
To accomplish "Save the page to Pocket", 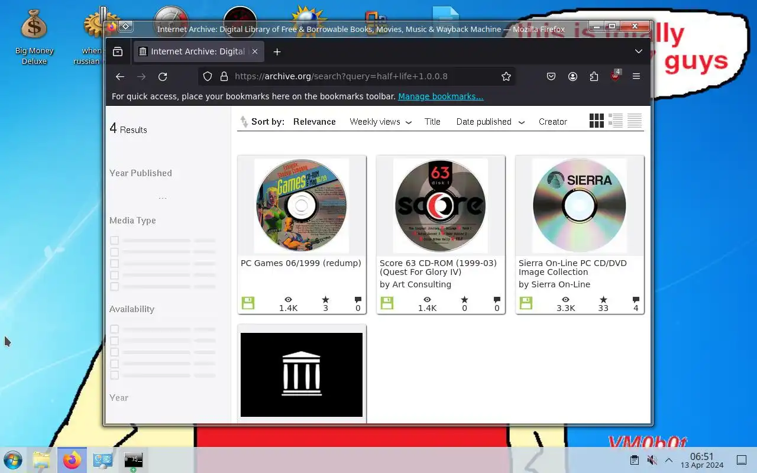I will 551,76.
